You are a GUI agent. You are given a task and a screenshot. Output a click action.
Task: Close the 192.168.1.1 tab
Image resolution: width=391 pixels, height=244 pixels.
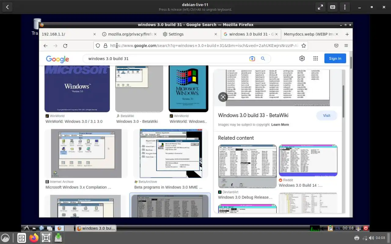94,34
